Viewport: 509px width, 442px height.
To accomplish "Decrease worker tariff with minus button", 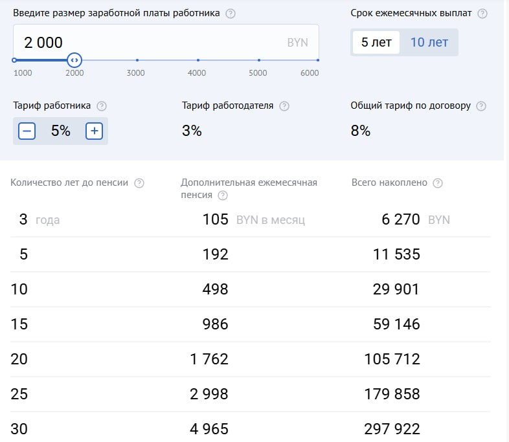I will point(27,131).
